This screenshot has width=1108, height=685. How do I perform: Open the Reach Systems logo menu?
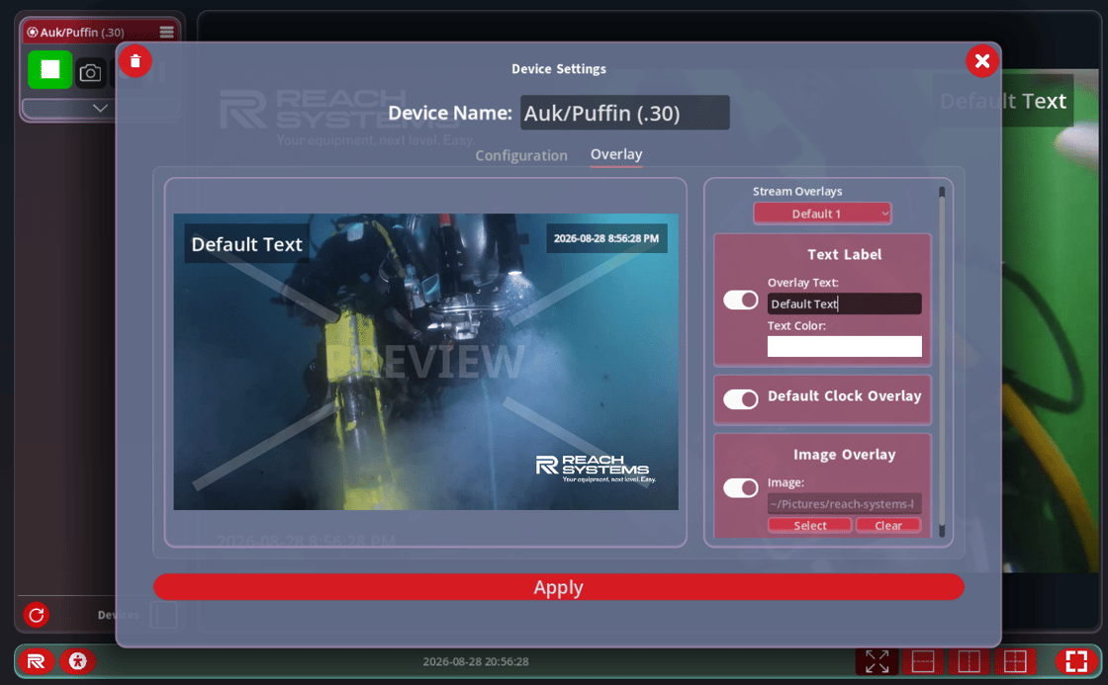click(36, 661)
